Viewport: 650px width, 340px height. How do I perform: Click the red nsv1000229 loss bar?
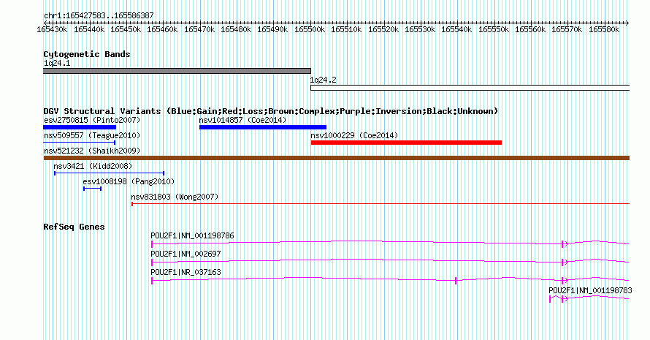406,143
